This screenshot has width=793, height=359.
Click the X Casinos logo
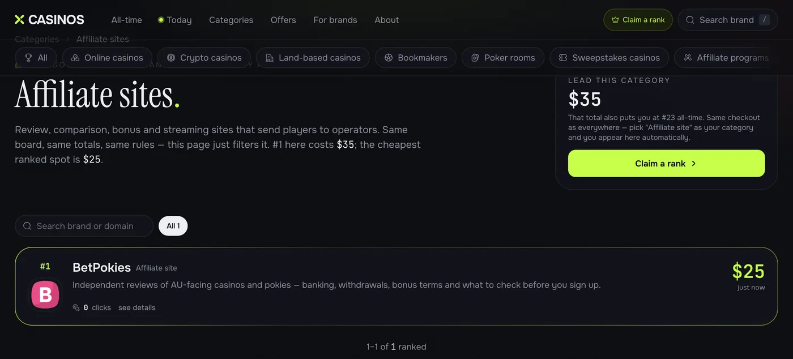tap(49, 20)
